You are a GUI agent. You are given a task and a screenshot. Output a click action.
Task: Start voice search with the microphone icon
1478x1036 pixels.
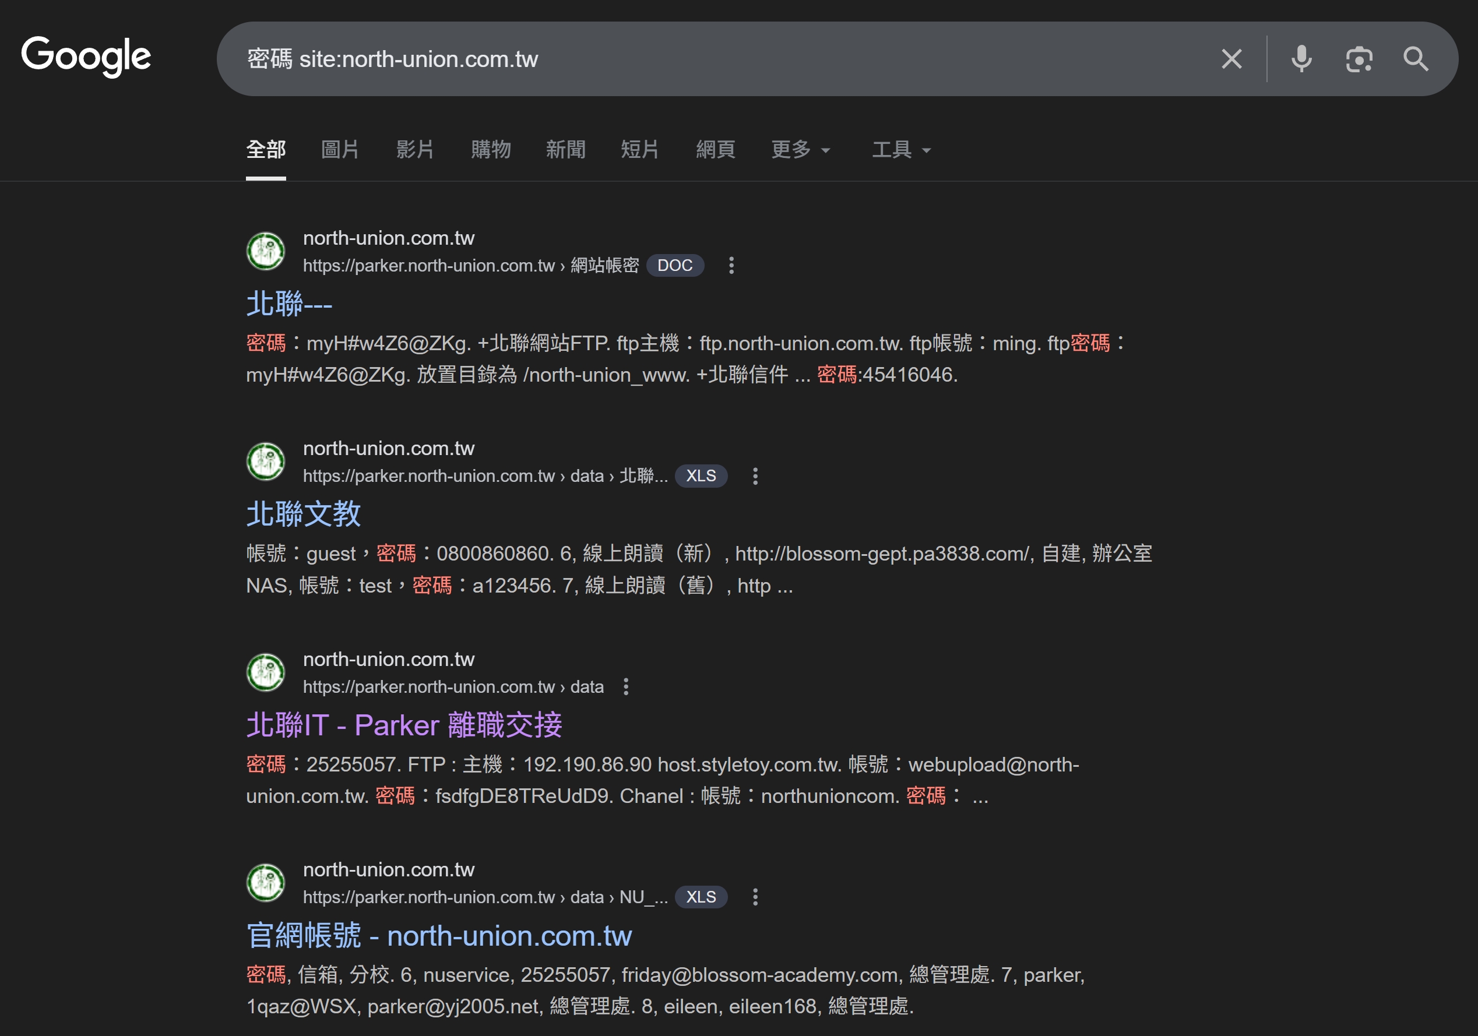click(1301, 59)
